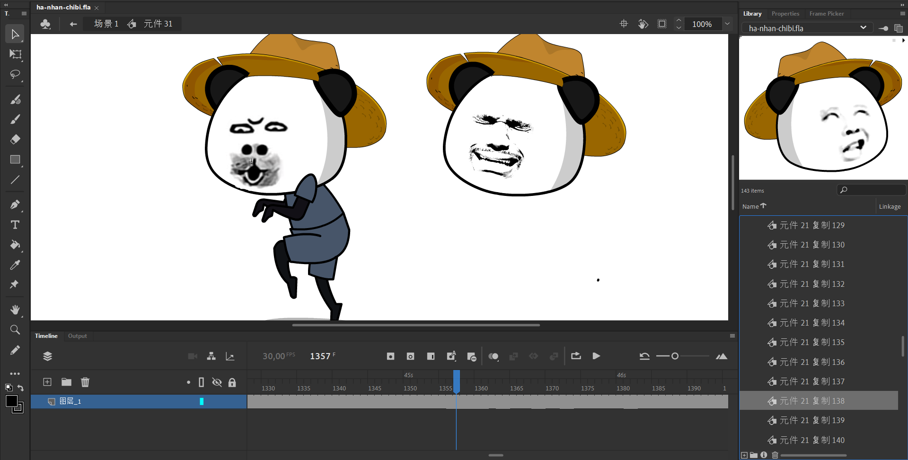Image resolution: width=908 pixels, height=460 pixels.
Task: Toggle Onion Skin in the timeline
Action: pos(493,356)
